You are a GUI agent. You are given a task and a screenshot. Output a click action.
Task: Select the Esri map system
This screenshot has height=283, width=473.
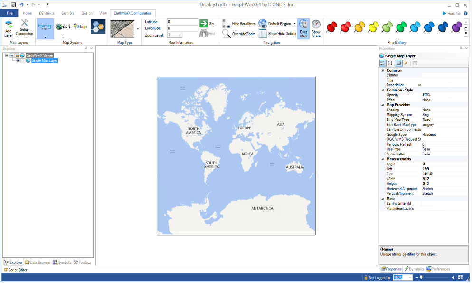click(x=62, y=27)
